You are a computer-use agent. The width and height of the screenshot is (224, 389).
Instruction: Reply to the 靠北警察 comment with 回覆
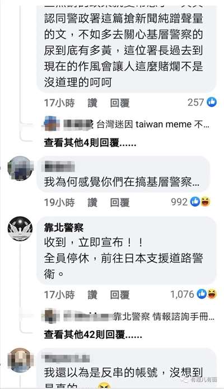click(x=120, y=295)
